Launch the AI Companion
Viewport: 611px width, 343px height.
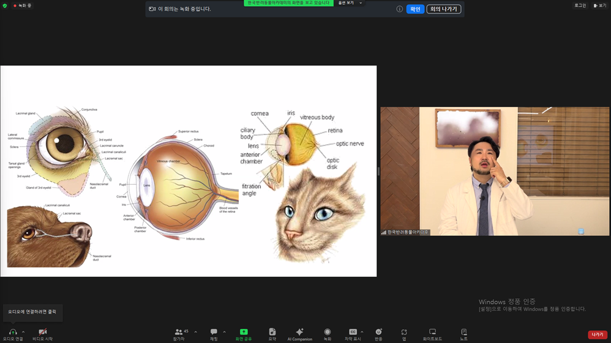(x=299, y=334)
